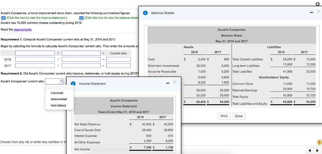The image size is (322, 154).
Task: Click the 'Cost of Goods Sold' row label
Action: [x=87, y=130]
